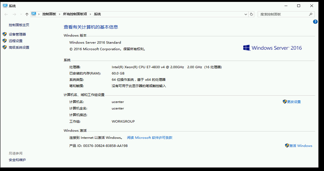Click the shield icon beside 远程设置

coord(5,41)
